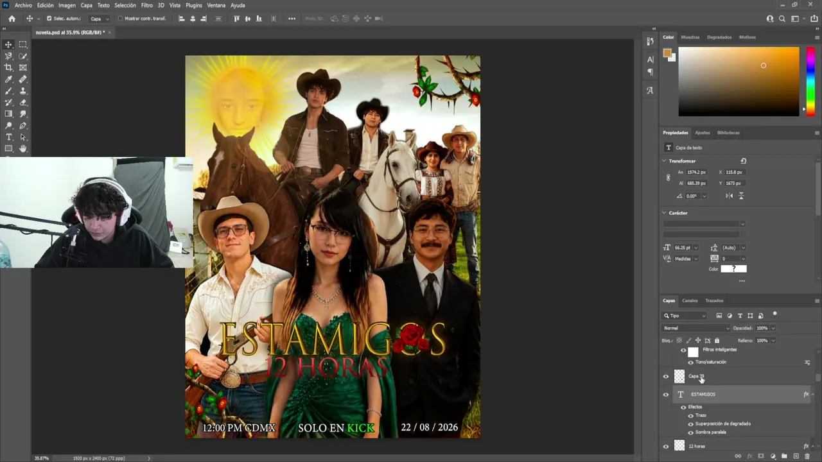Switch to the Ajustes tab

pos(703,133)
